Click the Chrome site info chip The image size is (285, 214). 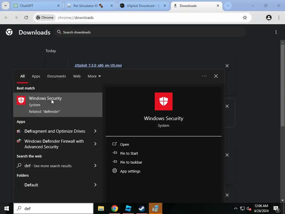point(45,18)
